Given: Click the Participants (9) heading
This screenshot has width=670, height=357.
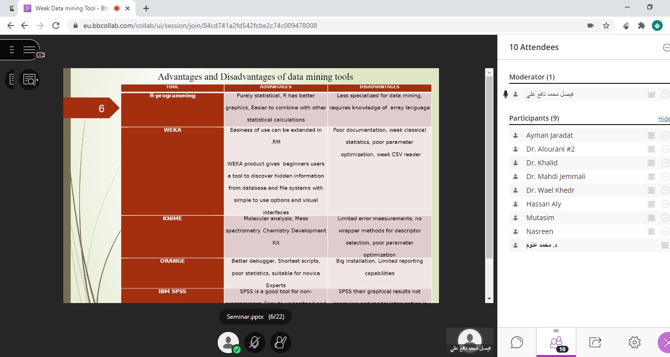Looking at the screenshot, I should coord(534,118).
